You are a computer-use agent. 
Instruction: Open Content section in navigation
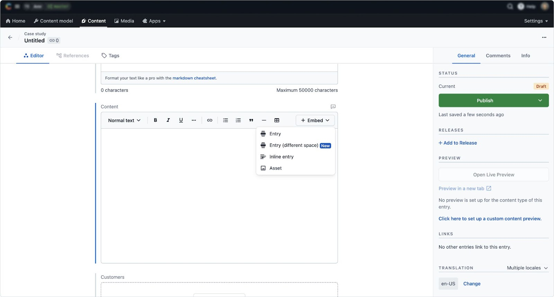pyautogui.click(x=93, y=21)
